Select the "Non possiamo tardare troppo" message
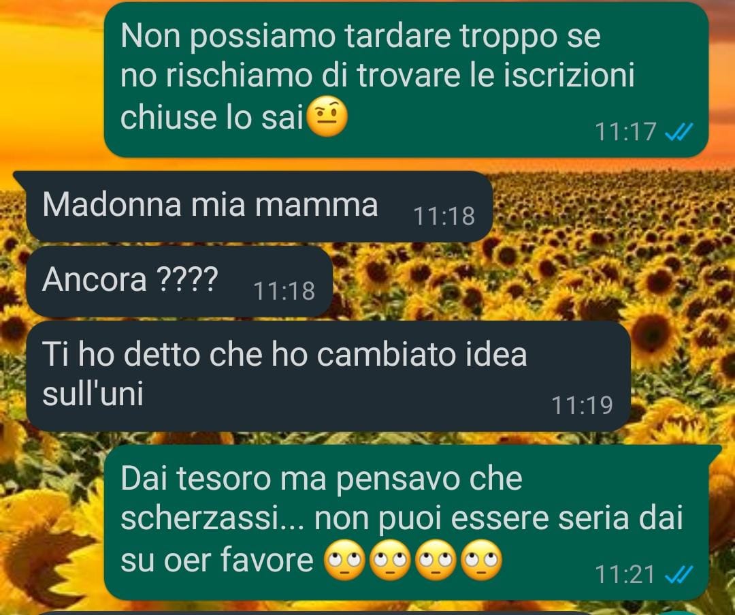The width and height of the screenshot is (735, 615). pos(406,80)
